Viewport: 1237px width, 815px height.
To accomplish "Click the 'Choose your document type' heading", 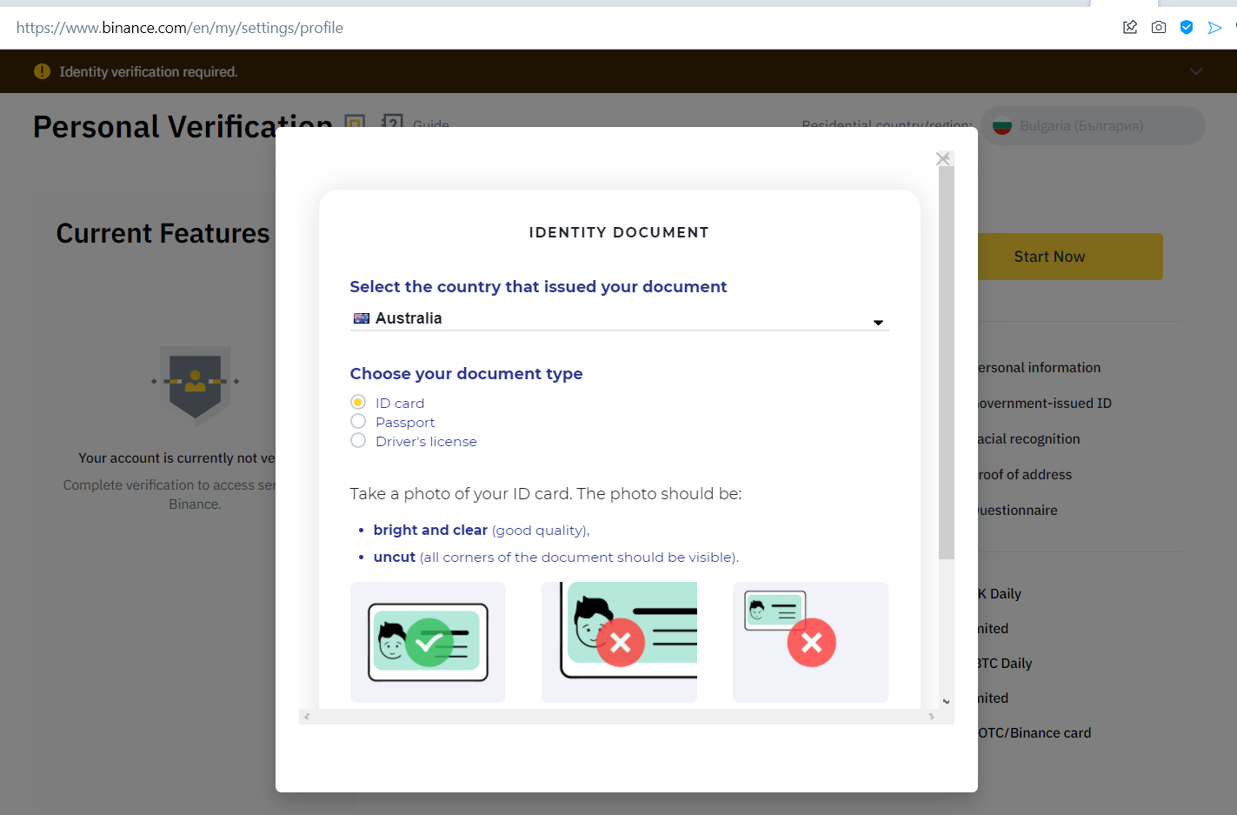I will (x=466, y=373).
